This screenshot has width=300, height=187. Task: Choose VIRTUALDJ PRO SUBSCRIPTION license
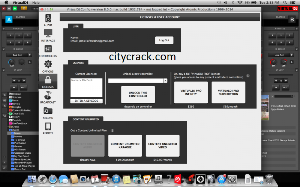tap(228, 92)
